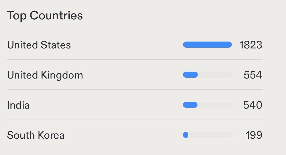Select the India row label
286x155 pixels.
tap(18, 105)
